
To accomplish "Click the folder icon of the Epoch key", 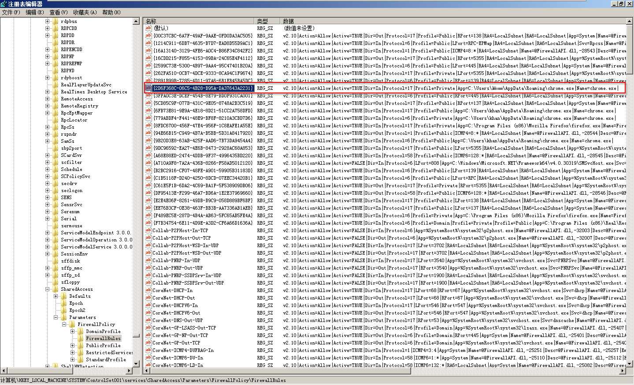I will [x=63, y=303].
